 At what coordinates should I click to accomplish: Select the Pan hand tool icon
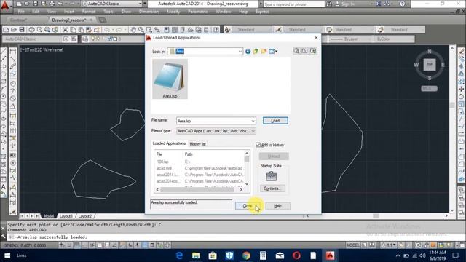tap(133, 30)
